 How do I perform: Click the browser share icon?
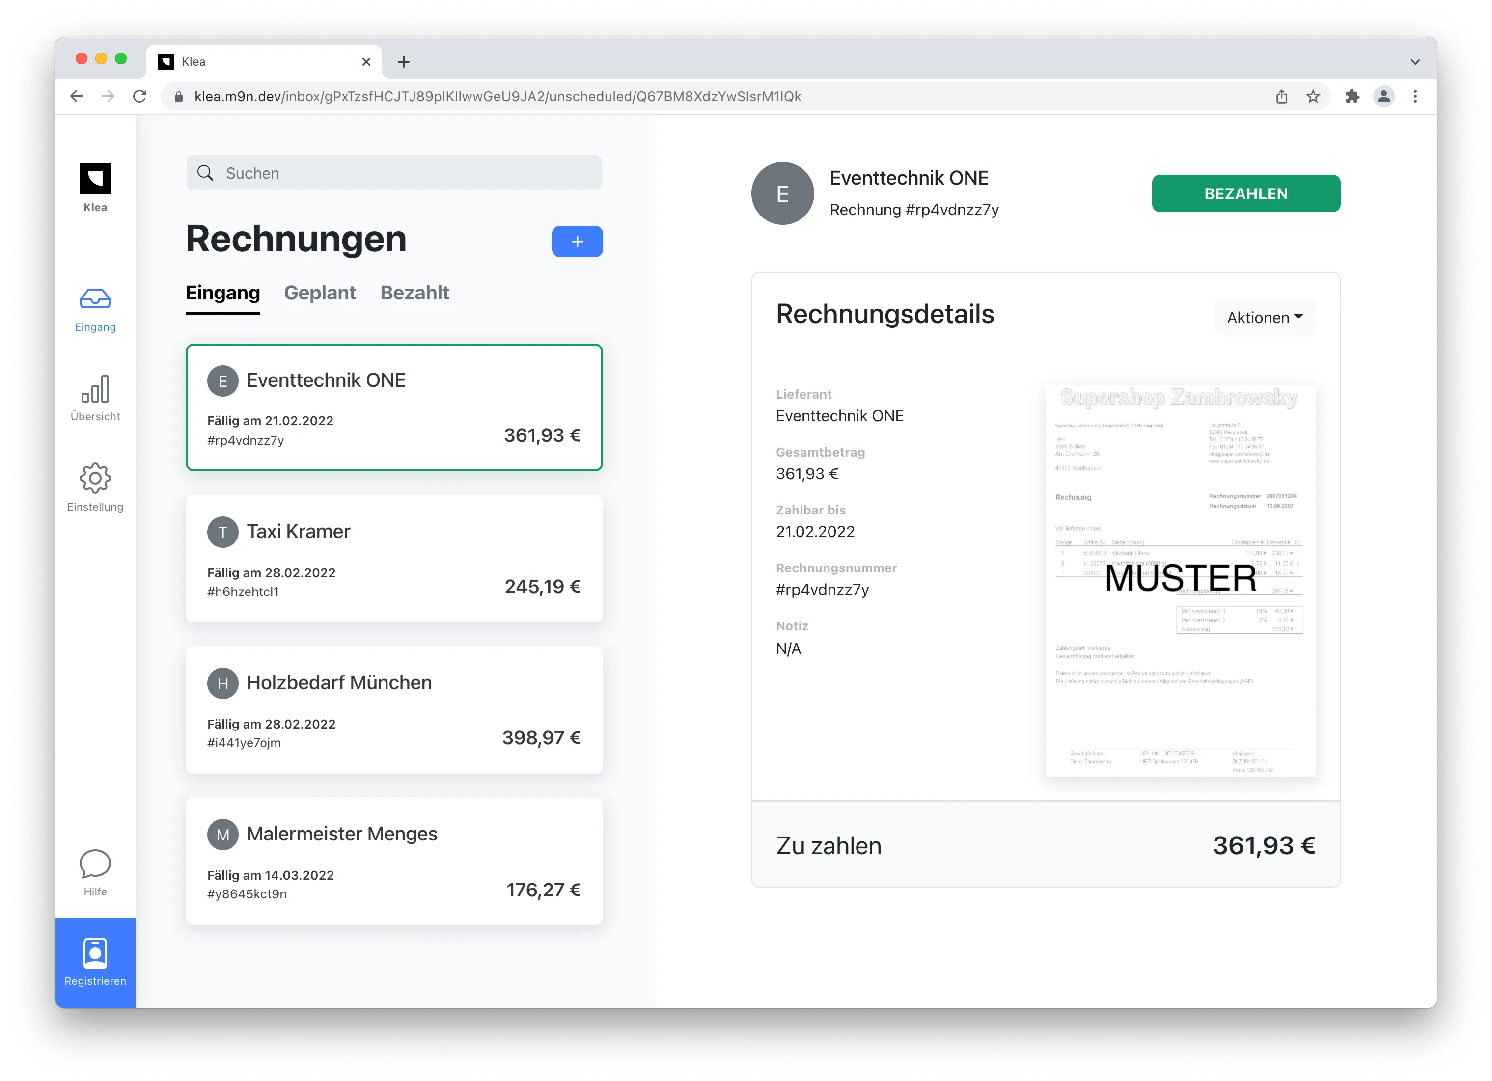[1281, 97]
